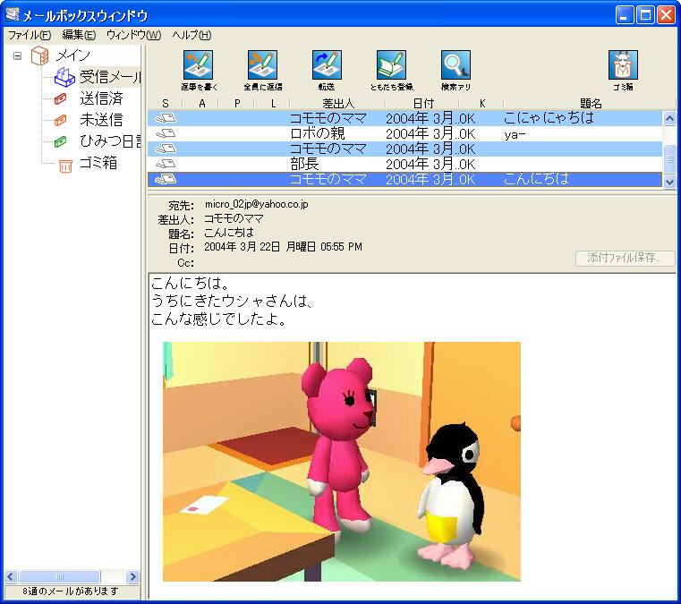Click the micro_02jp@yahoo.co.jp recipient address
This screenshot has height=604, width=681.
coord(256,204)
